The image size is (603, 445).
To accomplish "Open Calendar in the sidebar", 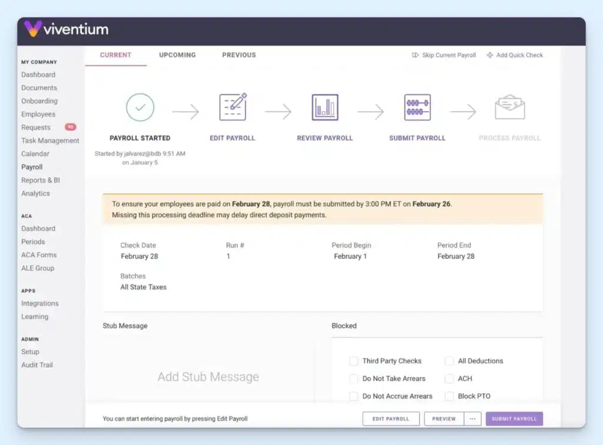I will coord(35,154).
